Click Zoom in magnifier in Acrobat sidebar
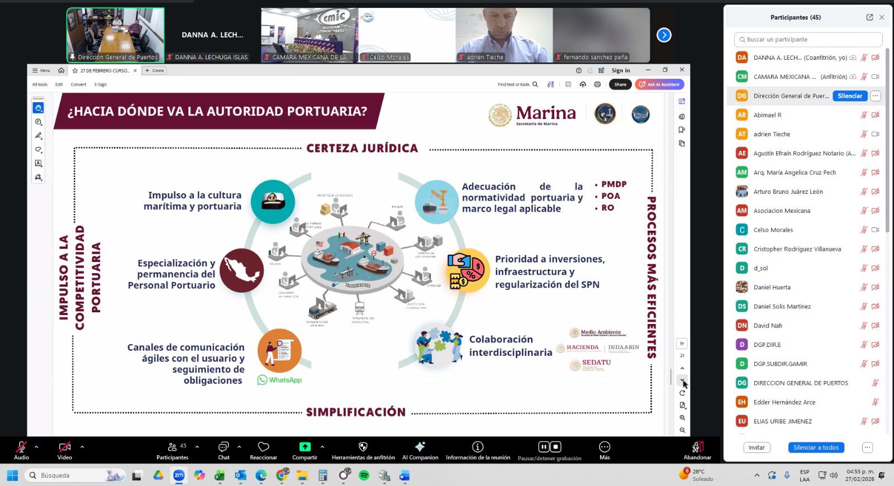The height and width of the screenshot is (486, 894). (682, 418)
